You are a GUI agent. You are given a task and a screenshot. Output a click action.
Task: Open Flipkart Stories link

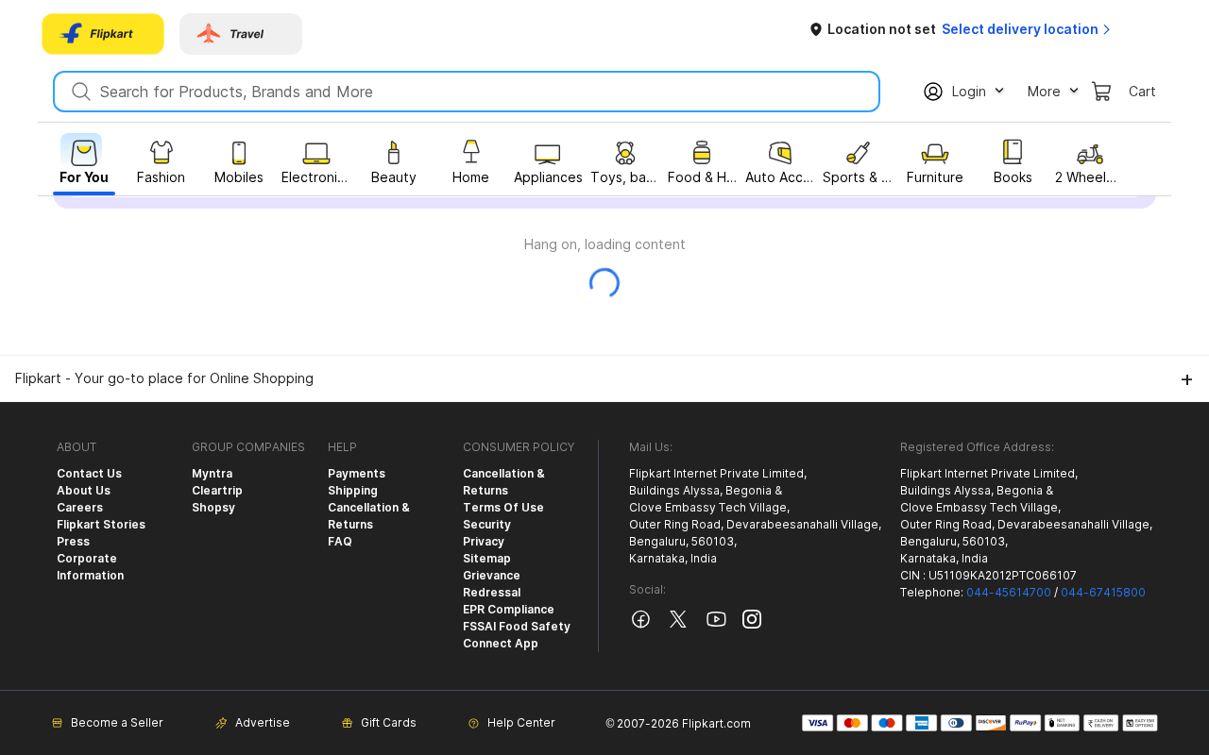101,525
